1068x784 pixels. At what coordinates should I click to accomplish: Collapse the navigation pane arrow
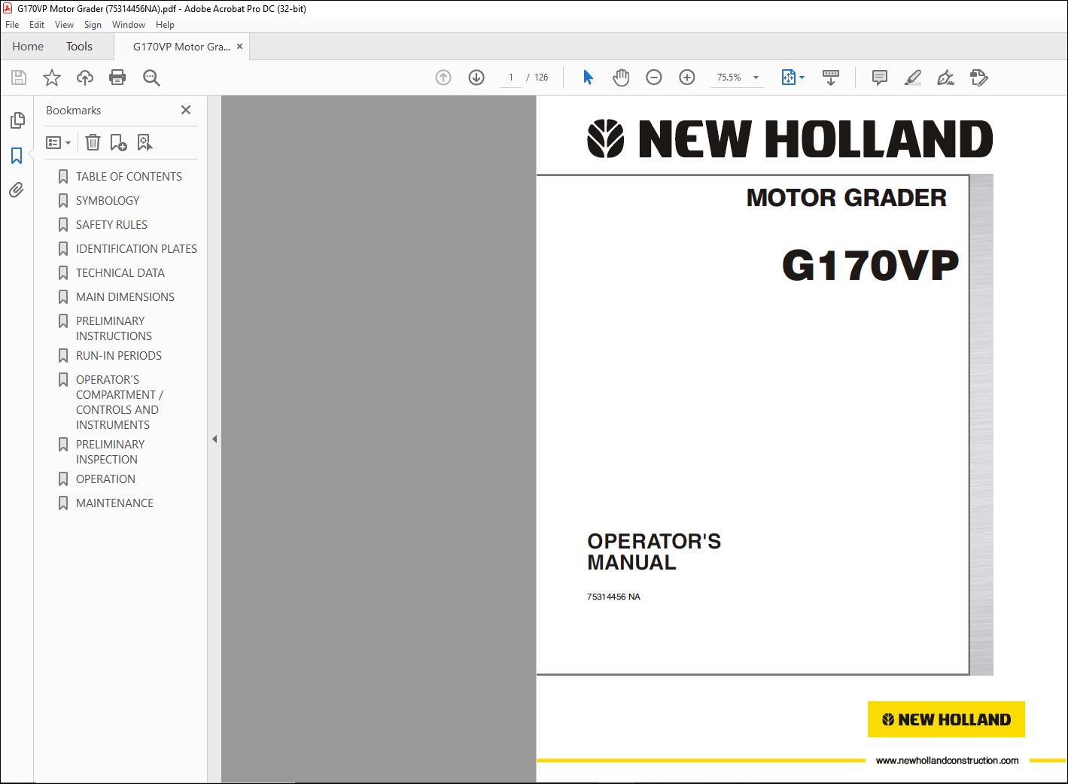(x=215, y=439)
